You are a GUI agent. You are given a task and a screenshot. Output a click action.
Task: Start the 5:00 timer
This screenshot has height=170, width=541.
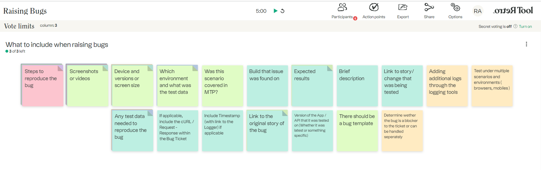tap(275, 11)
